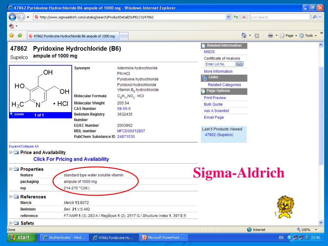Click the Windows start button

(x=21, y=238)
